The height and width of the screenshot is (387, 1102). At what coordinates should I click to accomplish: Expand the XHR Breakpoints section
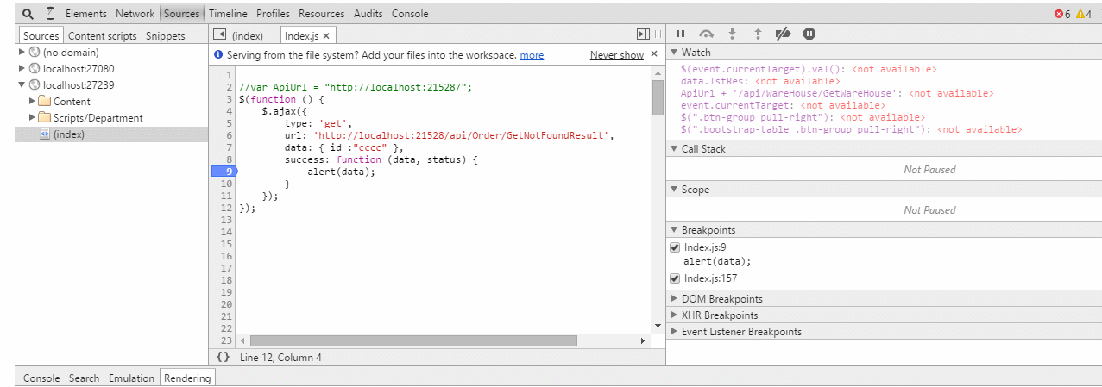pos(674,315)
